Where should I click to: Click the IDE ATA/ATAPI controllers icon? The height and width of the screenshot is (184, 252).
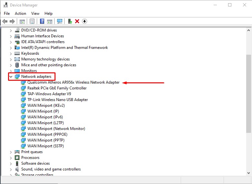click(17, 42)
